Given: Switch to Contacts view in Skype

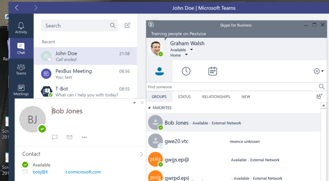Looking at the screenshot, I should (159, 71).
